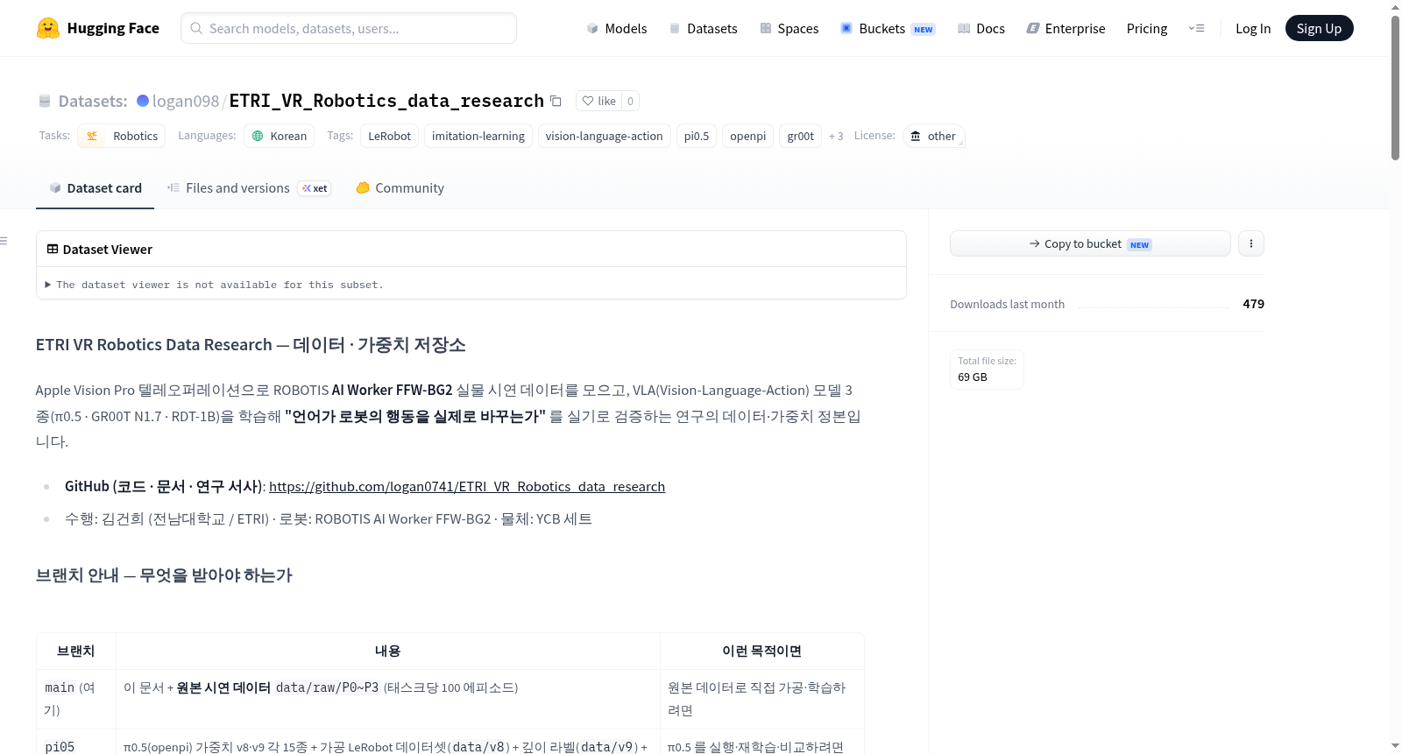Open the Dataset card tab

pos(95,188)
